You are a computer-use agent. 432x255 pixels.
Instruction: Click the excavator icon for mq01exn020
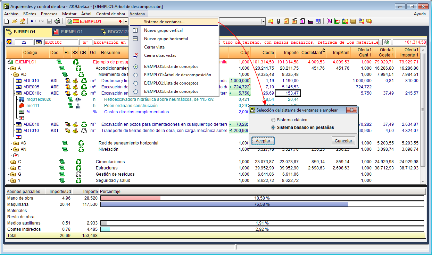22,99
